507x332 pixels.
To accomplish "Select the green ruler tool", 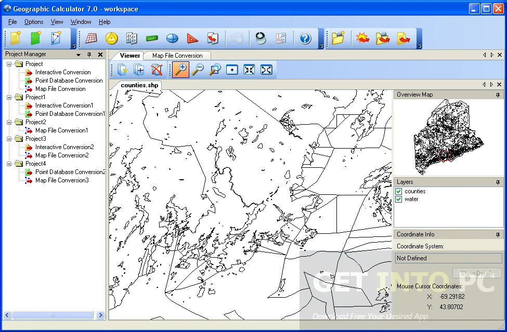I will pyautogui.click(x=152, y=38).
